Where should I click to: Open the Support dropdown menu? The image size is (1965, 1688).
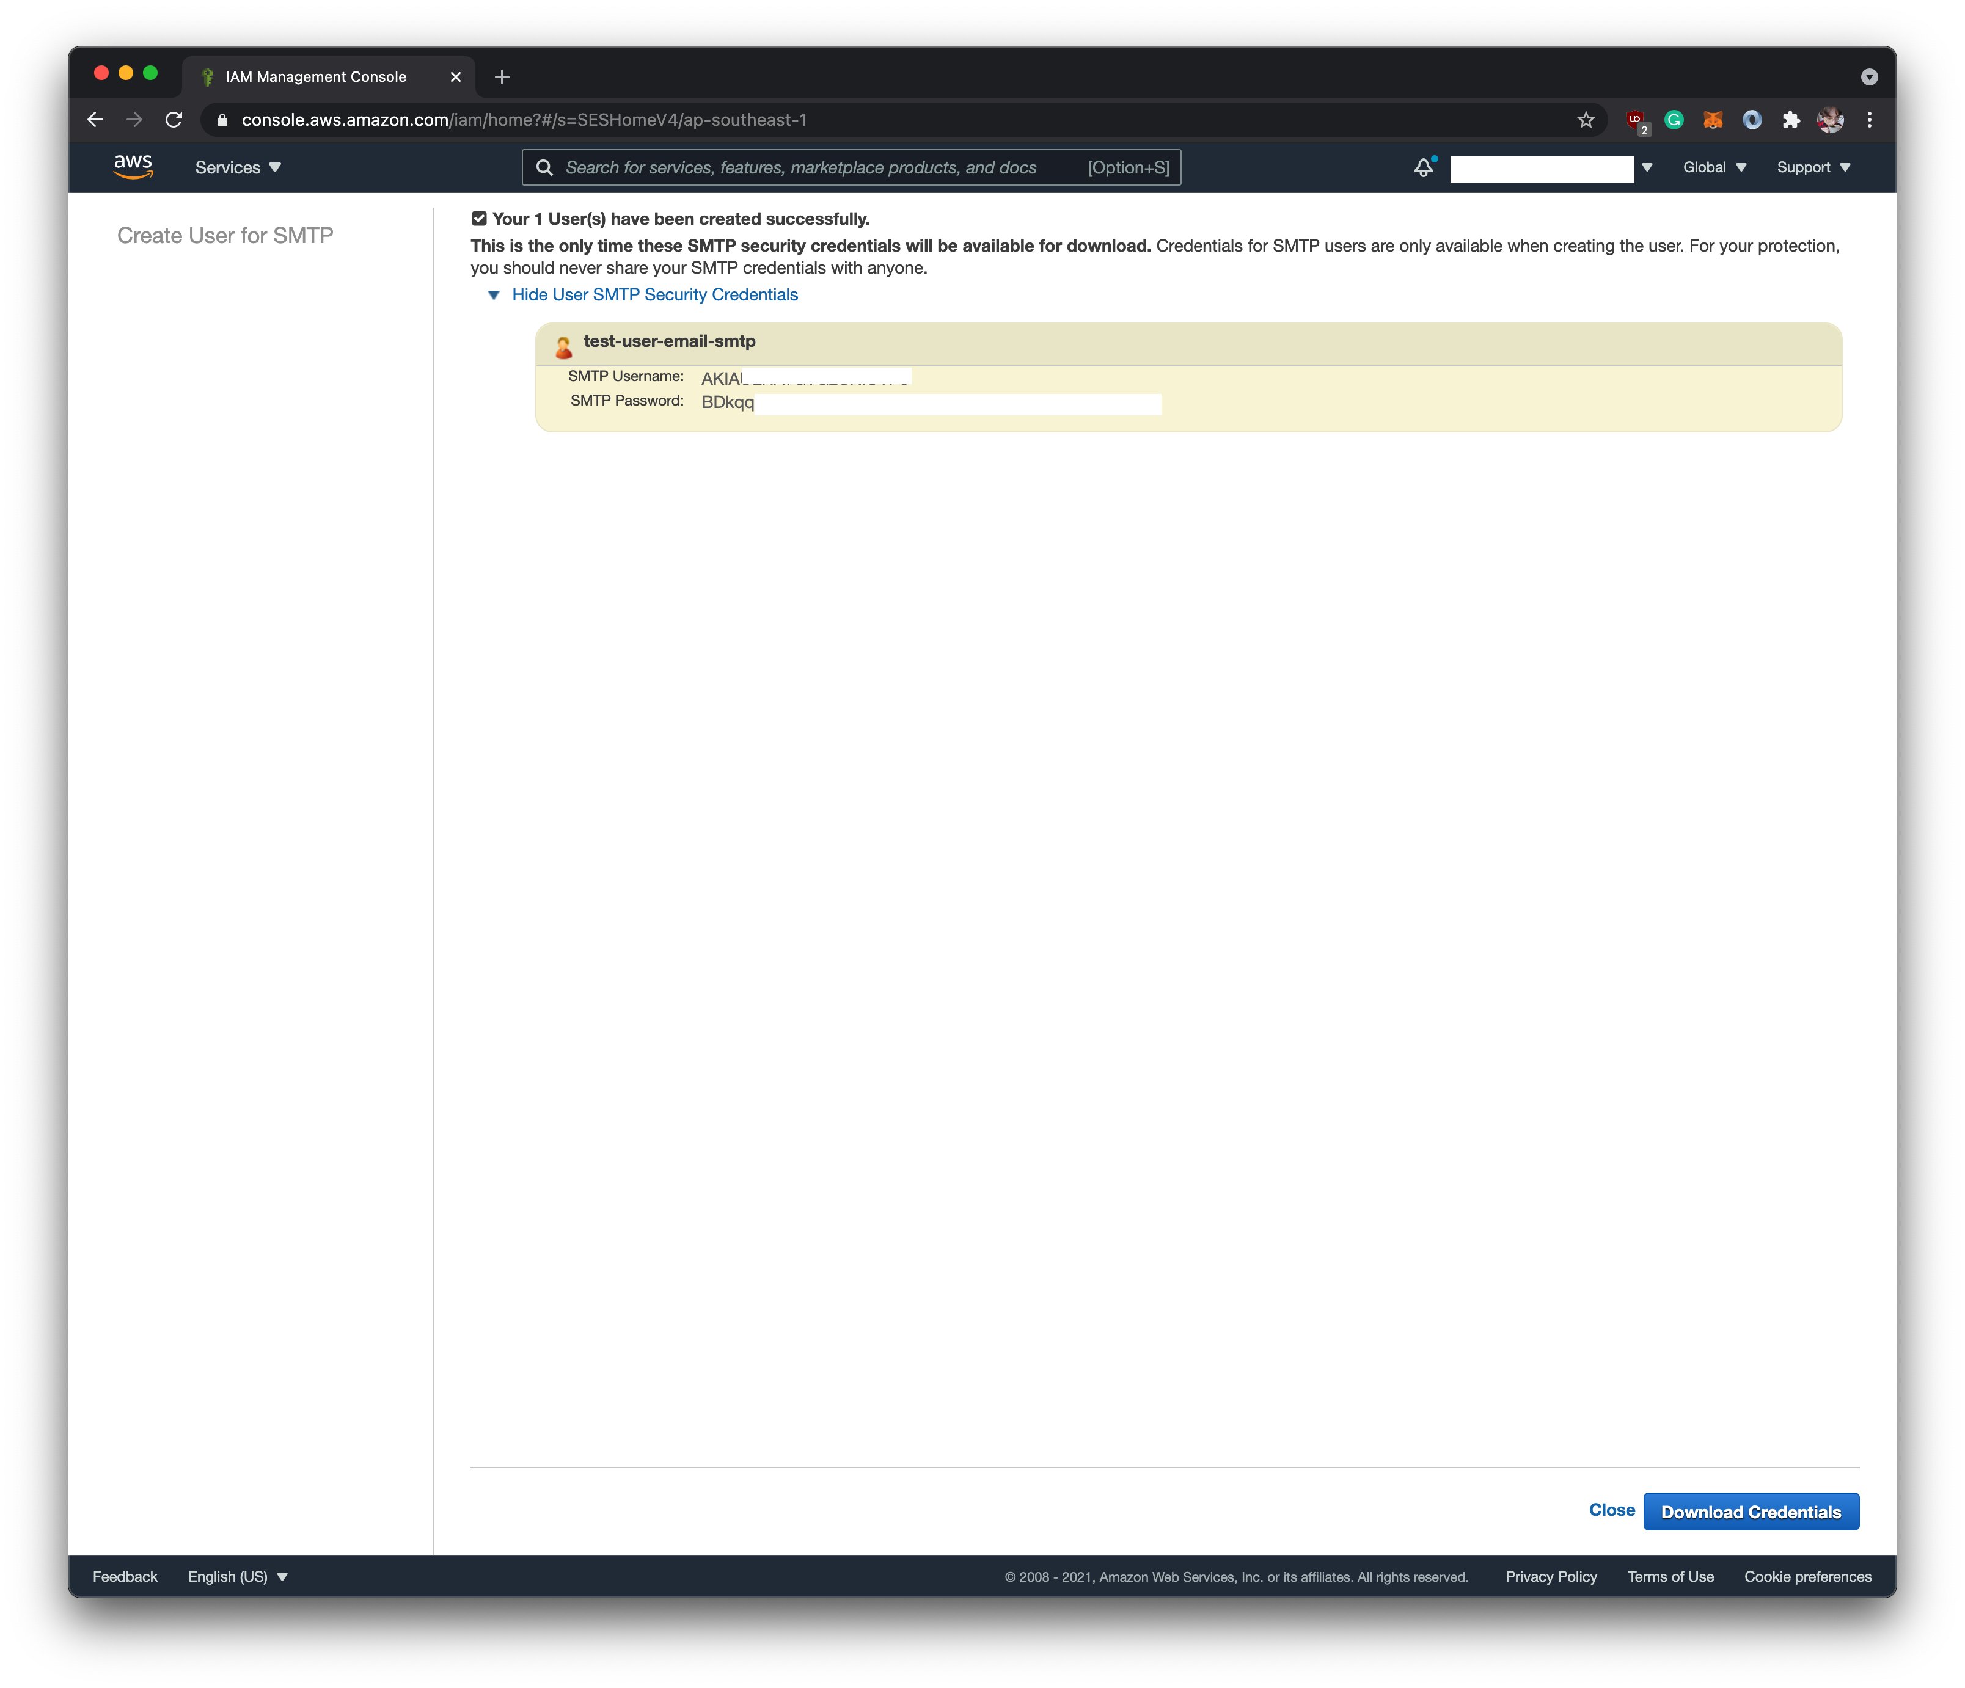click(x=1812, y=168)
